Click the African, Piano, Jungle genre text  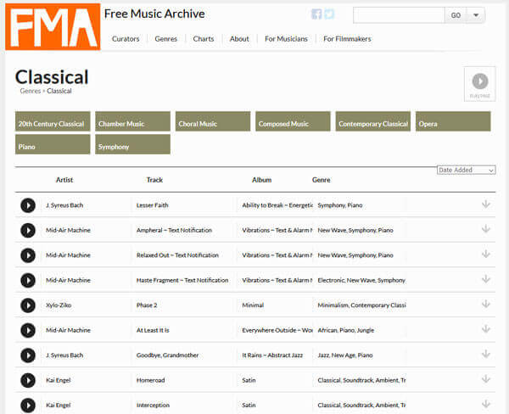(x=346, y=330)
